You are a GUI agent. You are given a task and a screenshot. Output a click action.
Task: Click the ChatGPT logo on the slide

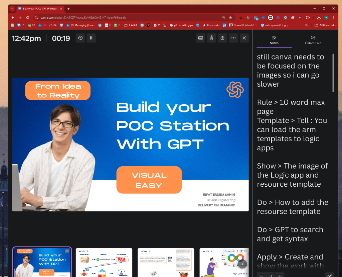[x=235, y=90]
